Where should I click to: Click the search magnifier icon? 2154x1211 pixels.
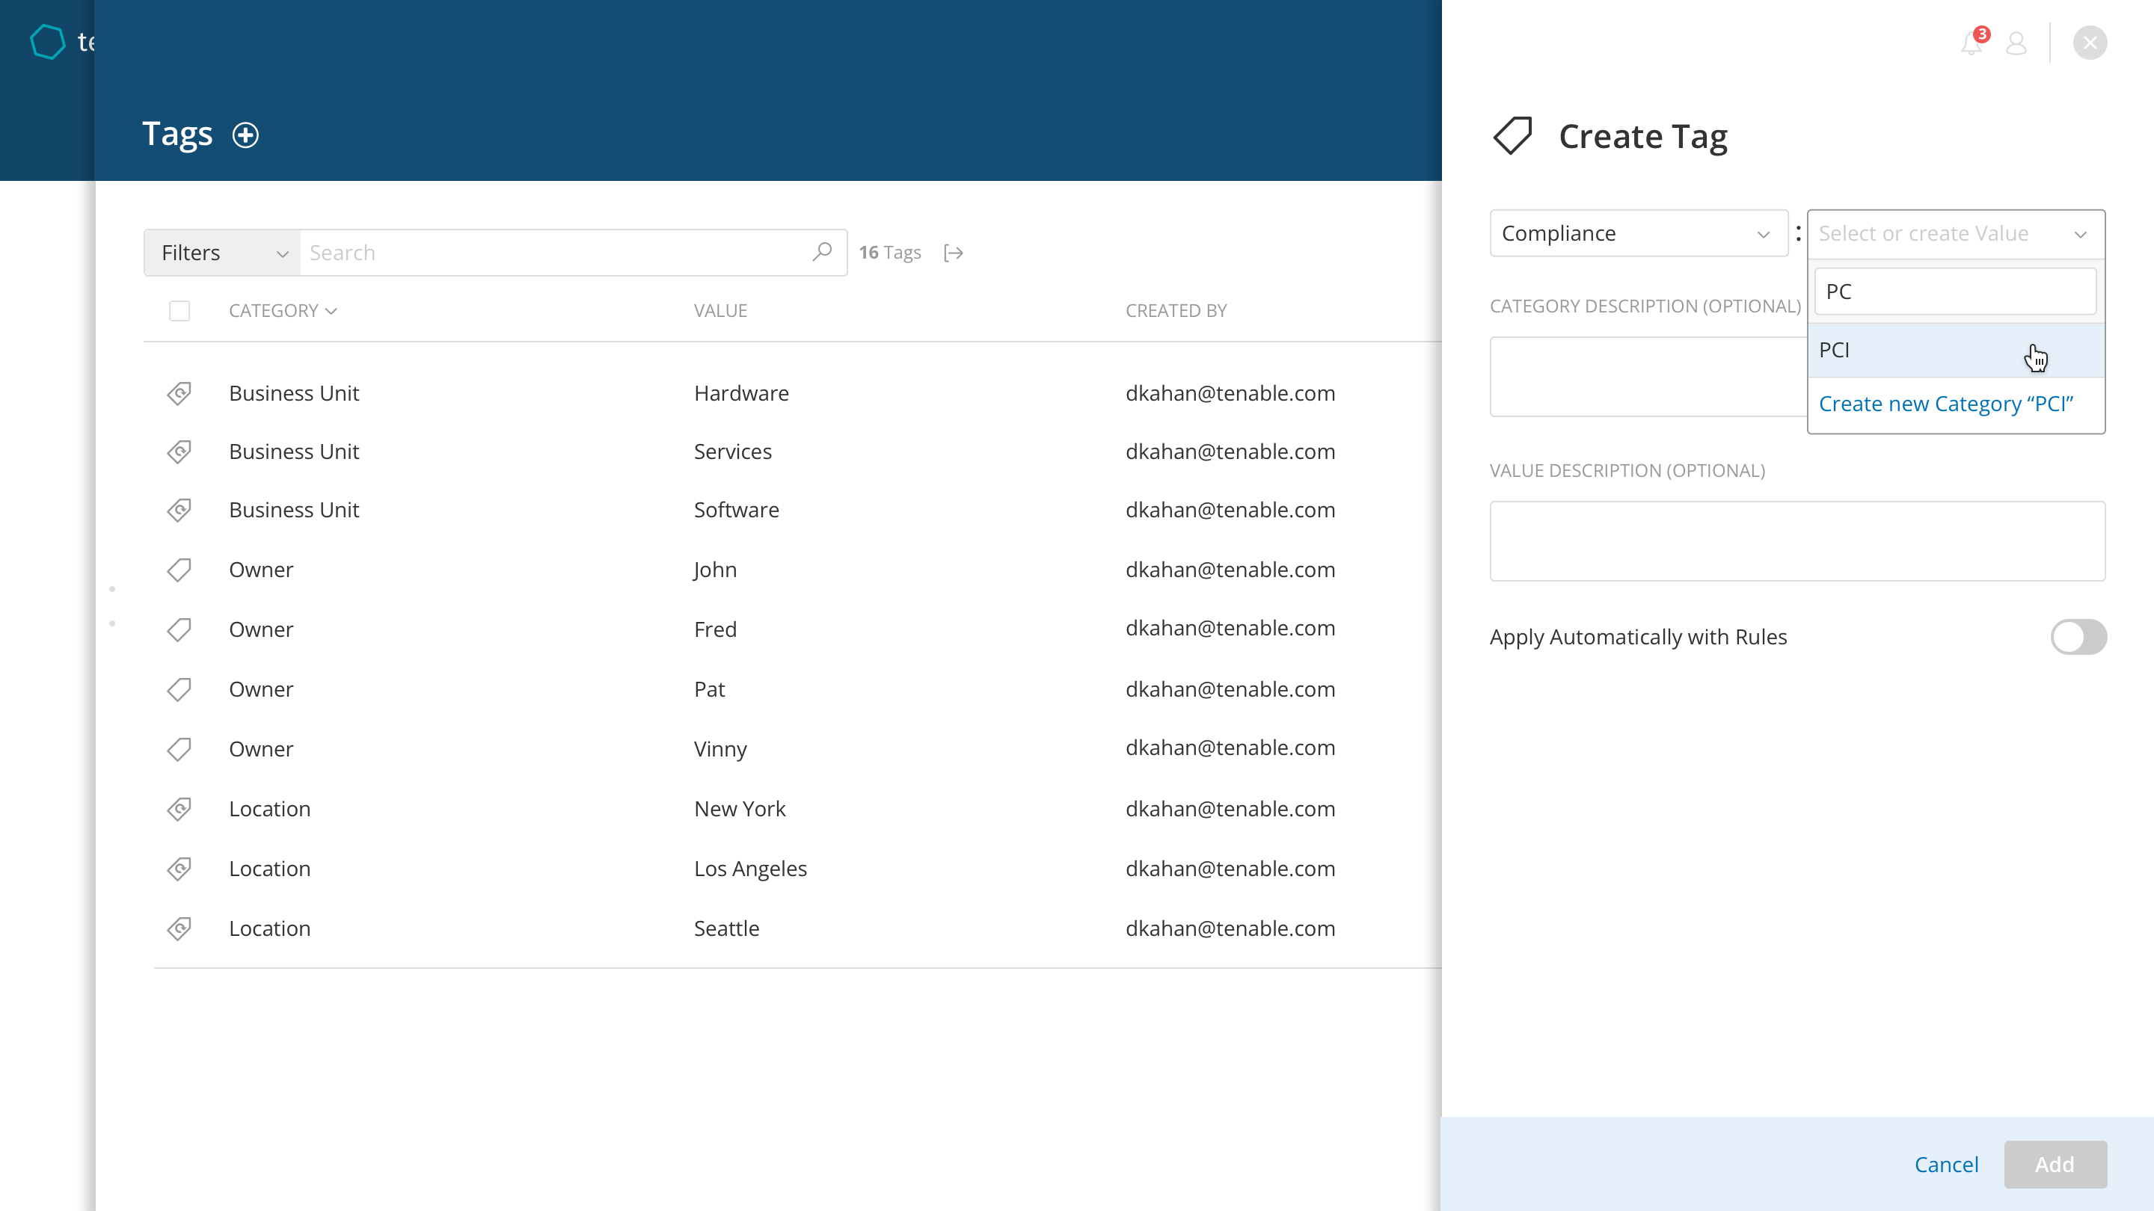[x=822, y=252]
